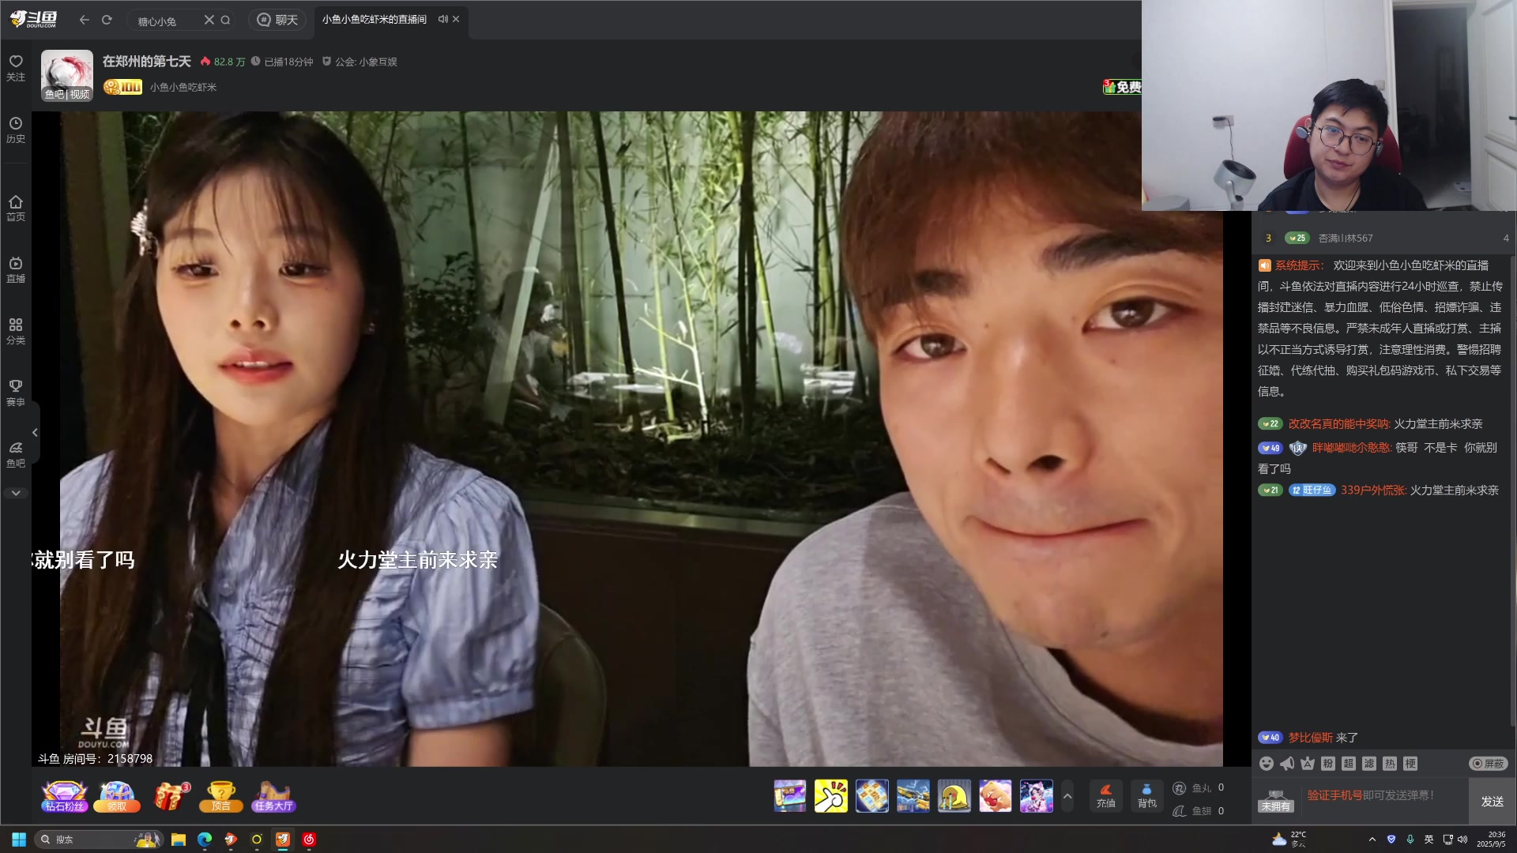The width and height of the screenshot is (1517, 853).
Task: Click 验证手机号 link in chat input
Action: click(1334, 795)
